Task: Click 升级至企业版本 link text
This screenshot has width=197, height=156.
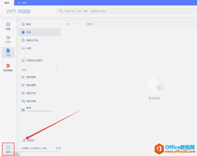Action: [x=34, y=60]
